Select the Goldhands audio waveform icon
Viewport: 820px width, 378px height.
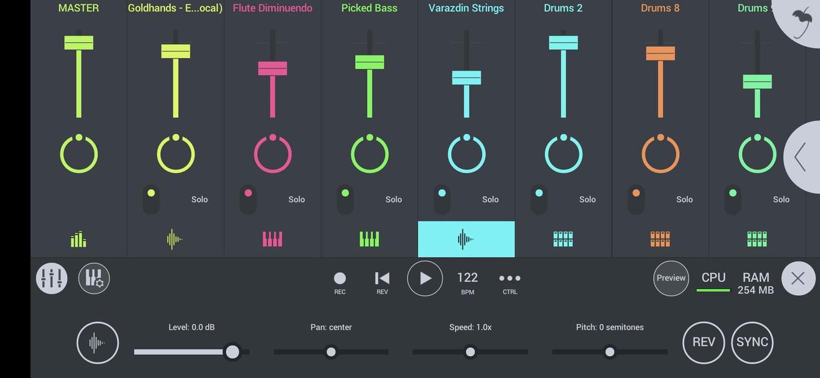tap(175, 239)
